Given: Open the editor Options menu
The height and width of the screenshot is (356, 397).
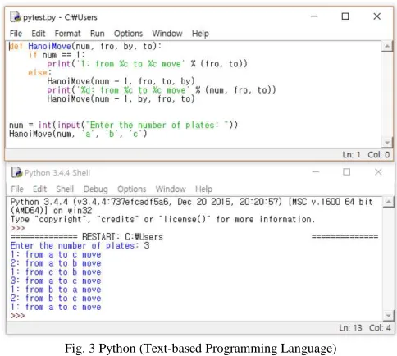Looking at the screenshot, I should (128, 34).
